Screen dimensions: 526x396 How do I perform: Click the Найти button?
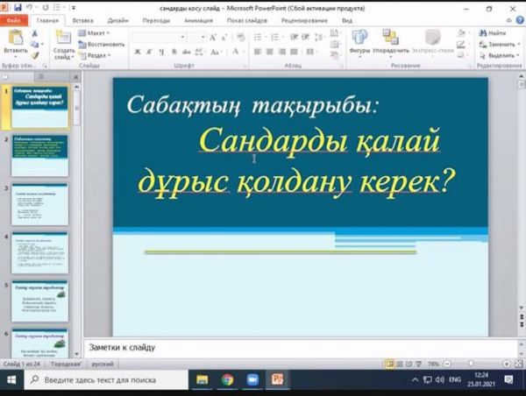point(493,33)
